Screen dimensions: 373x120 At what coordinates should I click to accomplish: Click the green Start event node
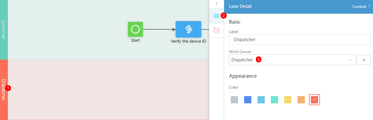click(x=135, y=29)
